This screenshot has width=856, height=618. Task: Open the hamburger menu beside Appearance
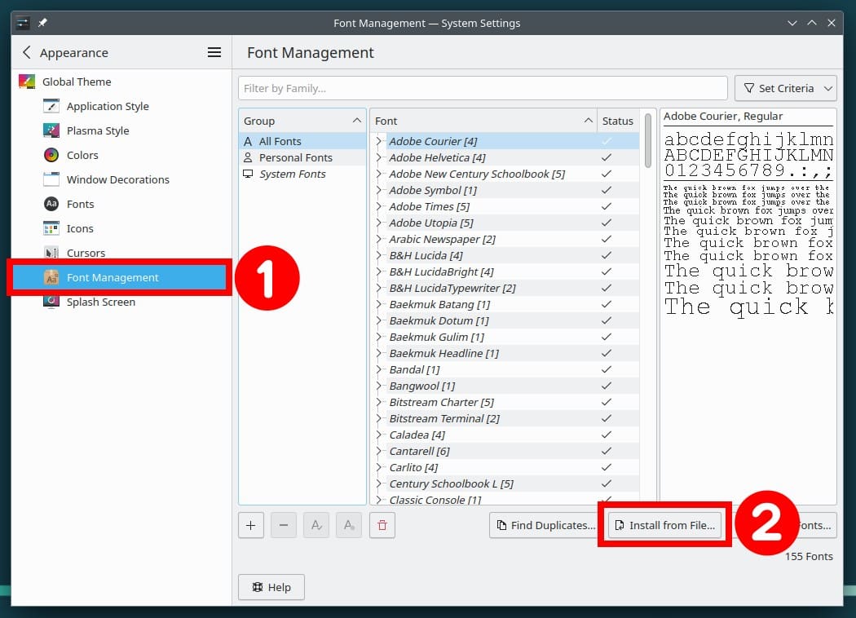click(214, 52)
